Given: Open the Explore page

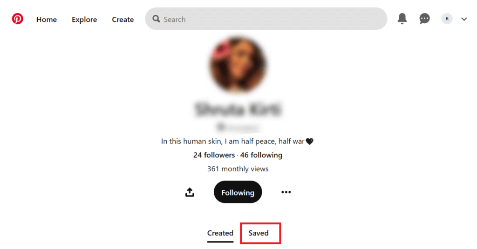Looking at the screenshot, I should pos(84,20).
